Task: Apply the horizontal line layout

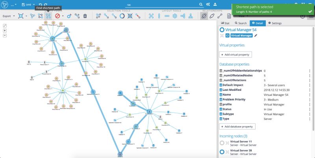Action: tap(167, 16)
